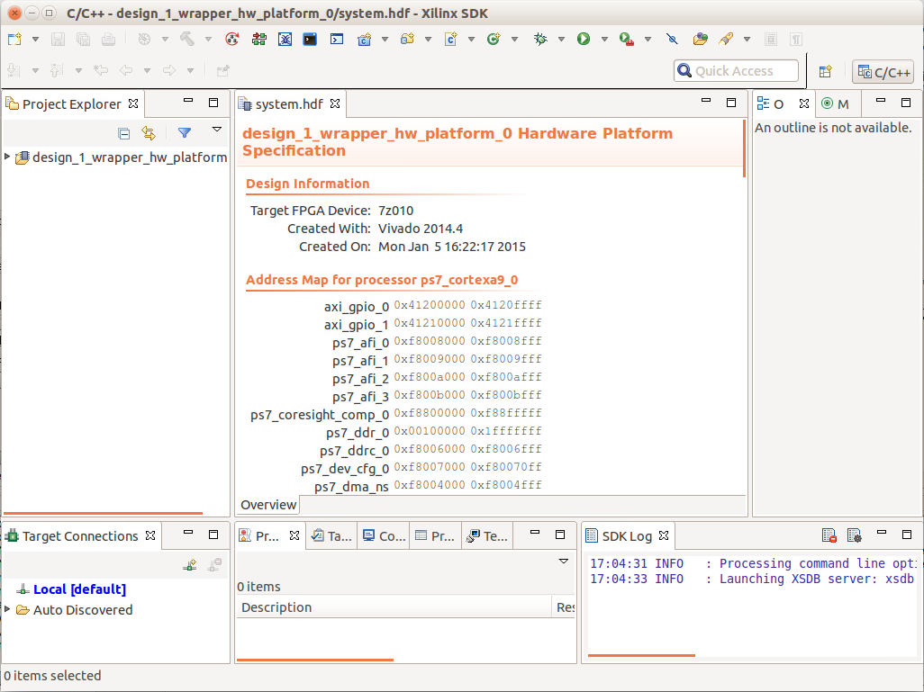
Task: Open the Debug configurations dropdown arrow
Action: [x=562, y=40]
